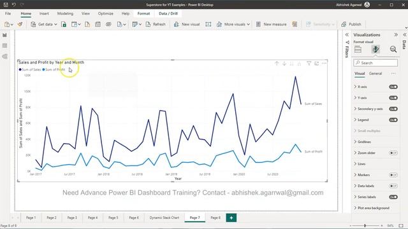
Task: Click the Search box in Format pane
Action: click(375, 63)
